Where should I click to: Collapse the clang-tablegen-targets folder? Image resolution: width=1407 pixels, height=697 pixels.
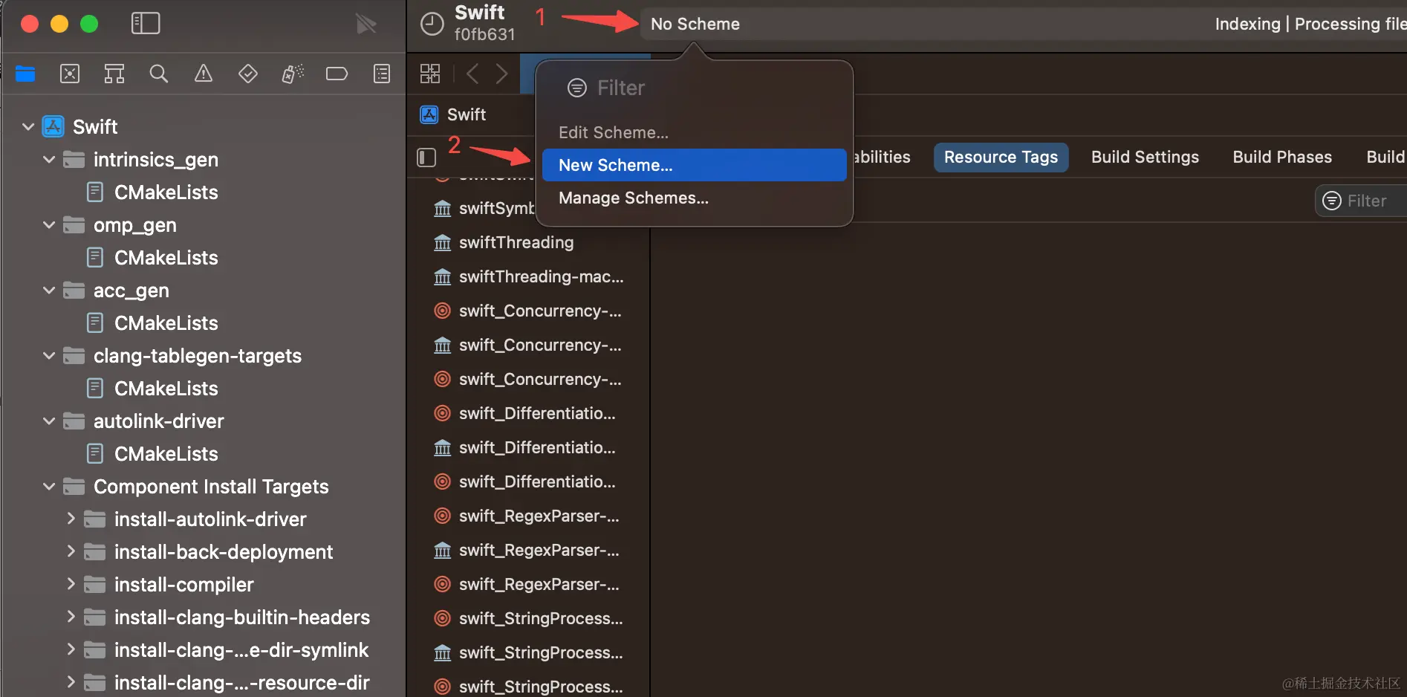pyautogui.click(x=49, y=356)
